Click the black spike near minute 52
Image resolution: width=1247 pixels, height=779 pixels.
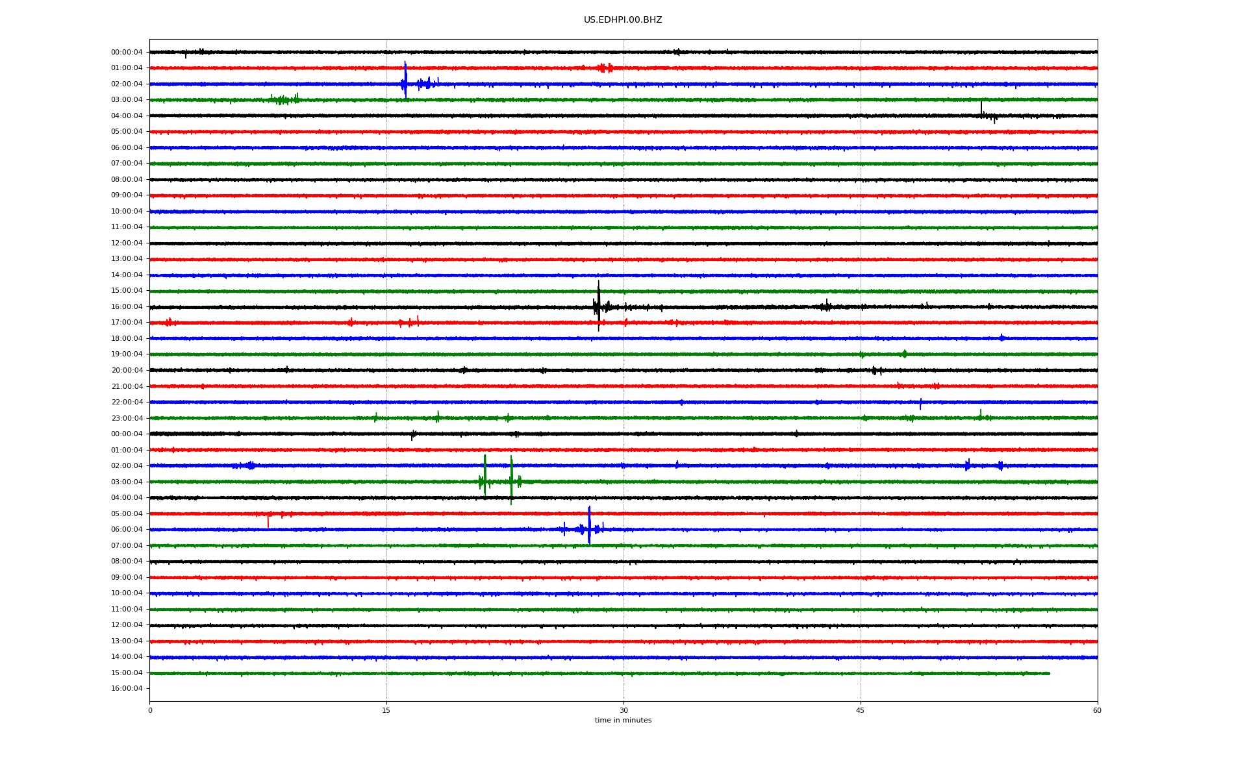coord(981,108)
